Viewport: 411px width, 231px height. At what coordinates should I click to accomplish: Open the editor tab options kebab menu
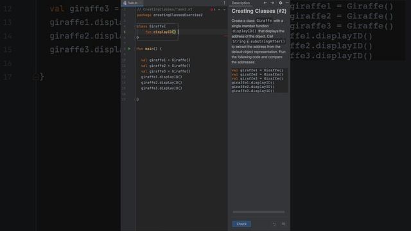(x=224, y=3)
